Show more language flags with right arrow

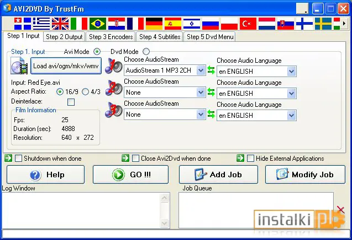click(344, 23)
